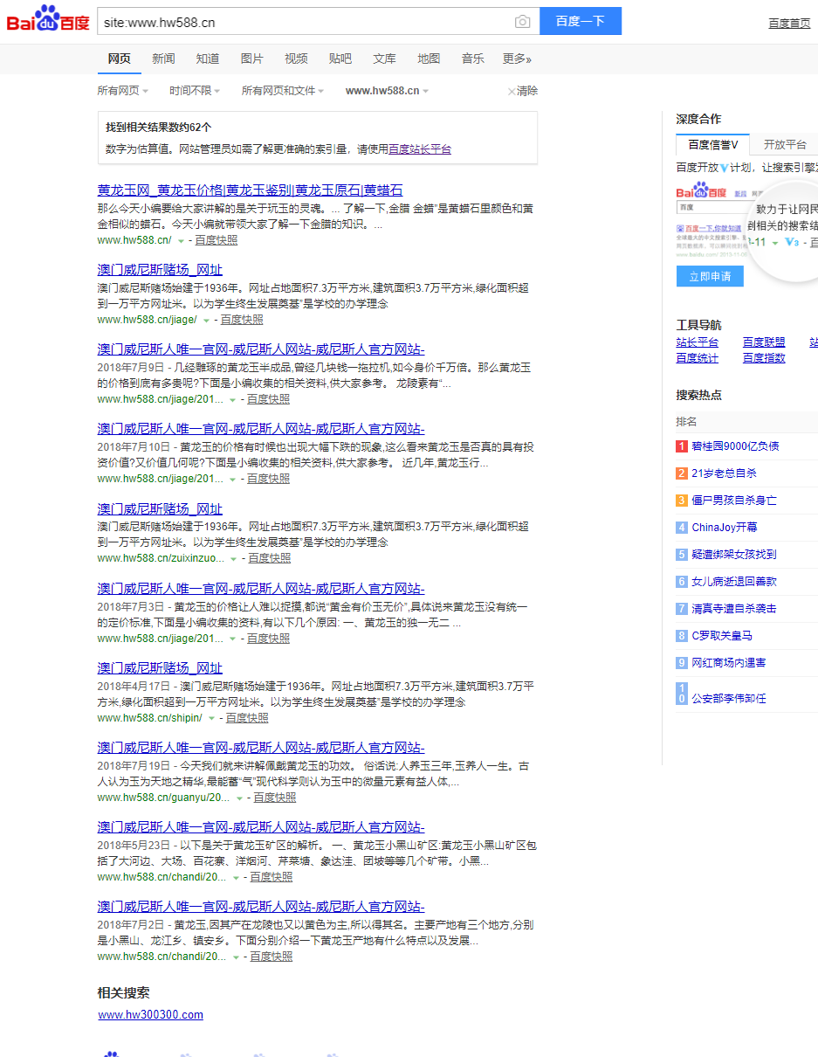
Task: Open the result title dated 2018年7月2日
Action: (261, 907)
